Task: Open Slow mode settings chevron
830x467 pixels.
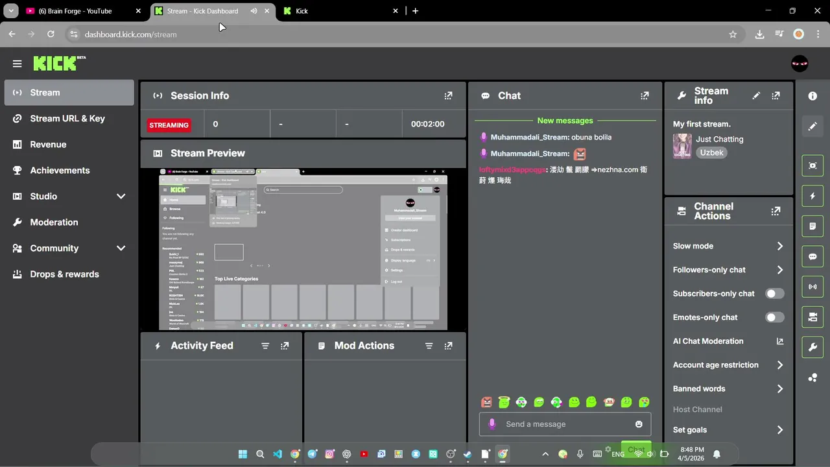Action: click(x=779, y=246)
